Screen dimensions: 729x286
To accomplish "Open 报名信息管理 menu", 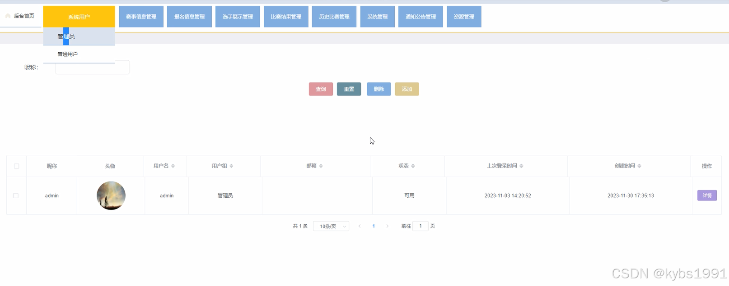I will (x=189, y=17).
